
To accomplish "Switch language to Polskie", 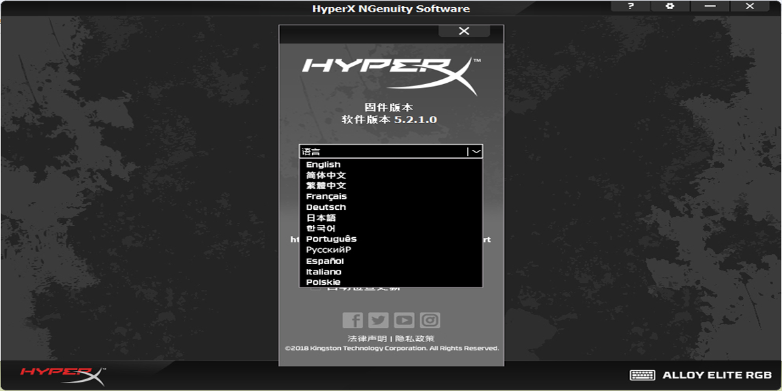I will pos(391,282).
